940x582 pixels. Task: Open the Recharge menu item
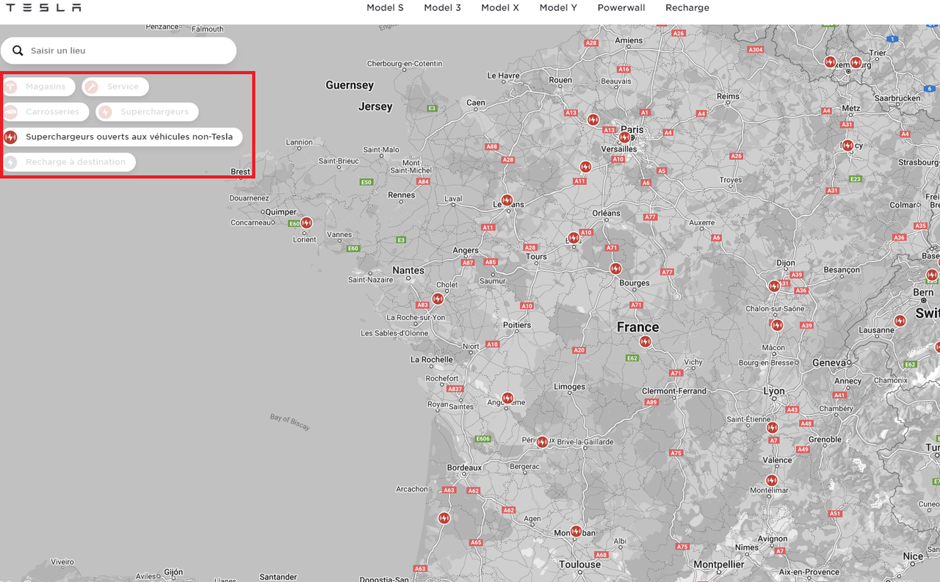coord(687,7)
